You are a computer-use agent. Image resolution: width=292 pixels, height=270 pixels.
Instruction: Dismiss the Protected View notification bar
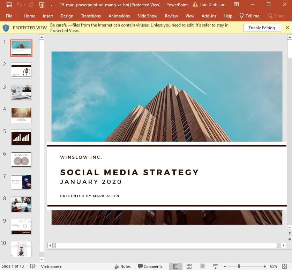tap(287, 28)
